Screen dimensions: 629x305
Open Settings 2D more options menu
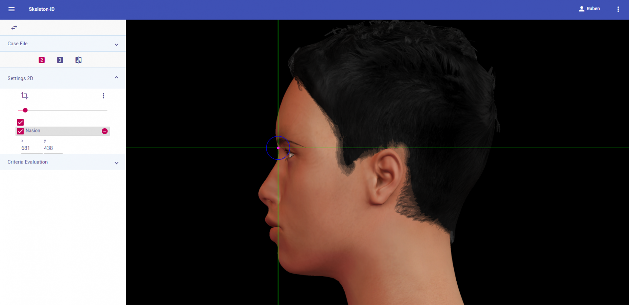[103, 96]
